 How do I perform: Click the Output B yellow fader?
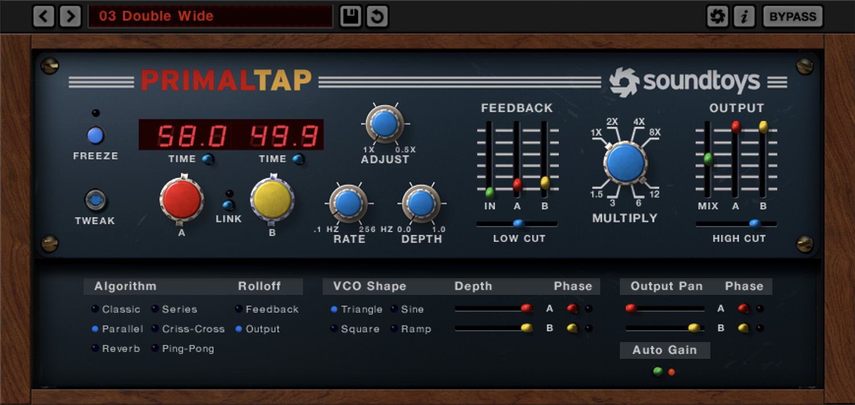click(763, 126)
